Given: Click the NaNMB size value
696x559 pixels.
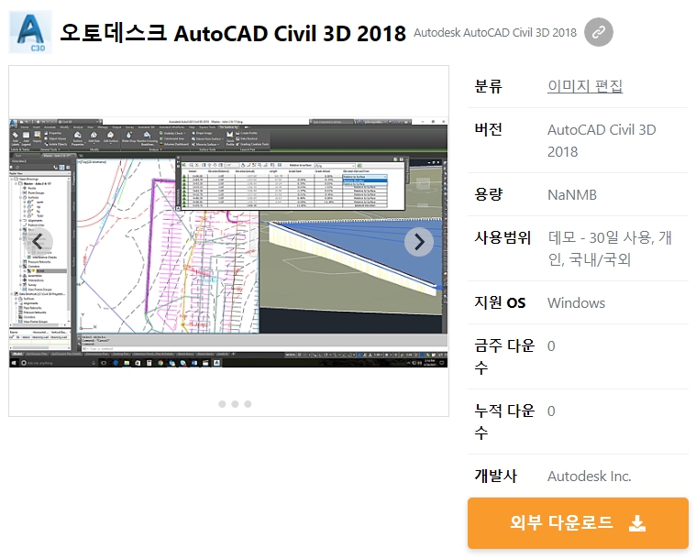Looking at the screenshot, I should 571,195.
